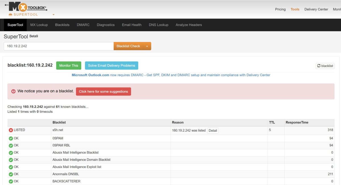Click the Tools link in the header
The width and height of the screenshot is (341, 185).
click(x=295, y=9)
